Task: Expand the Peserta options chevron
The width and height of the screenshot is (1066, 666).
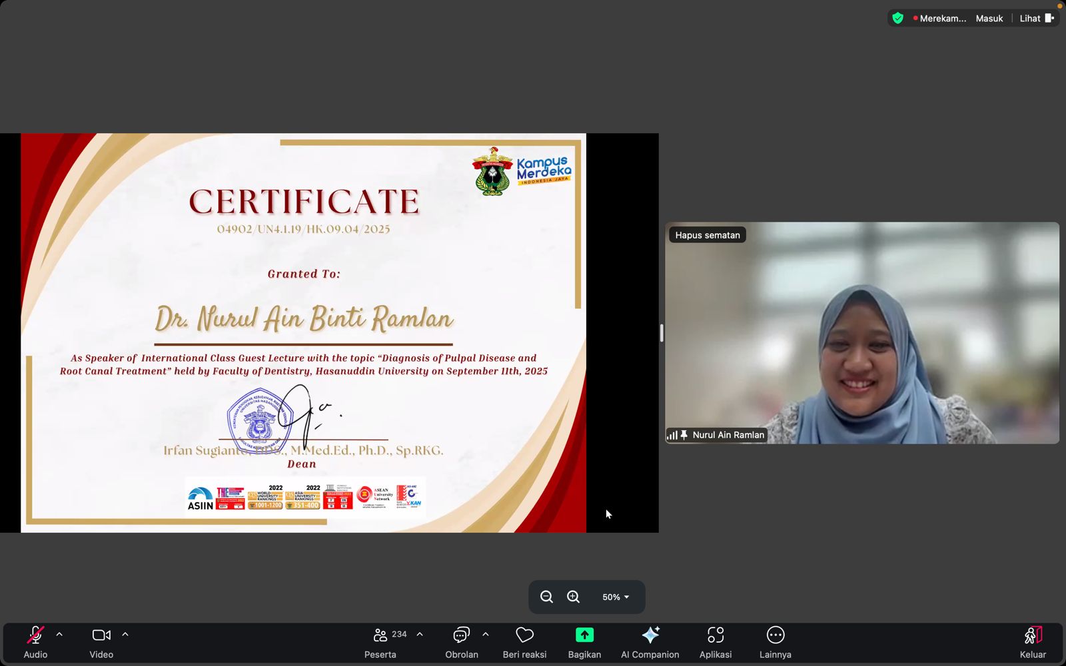Action: [420, 635]
